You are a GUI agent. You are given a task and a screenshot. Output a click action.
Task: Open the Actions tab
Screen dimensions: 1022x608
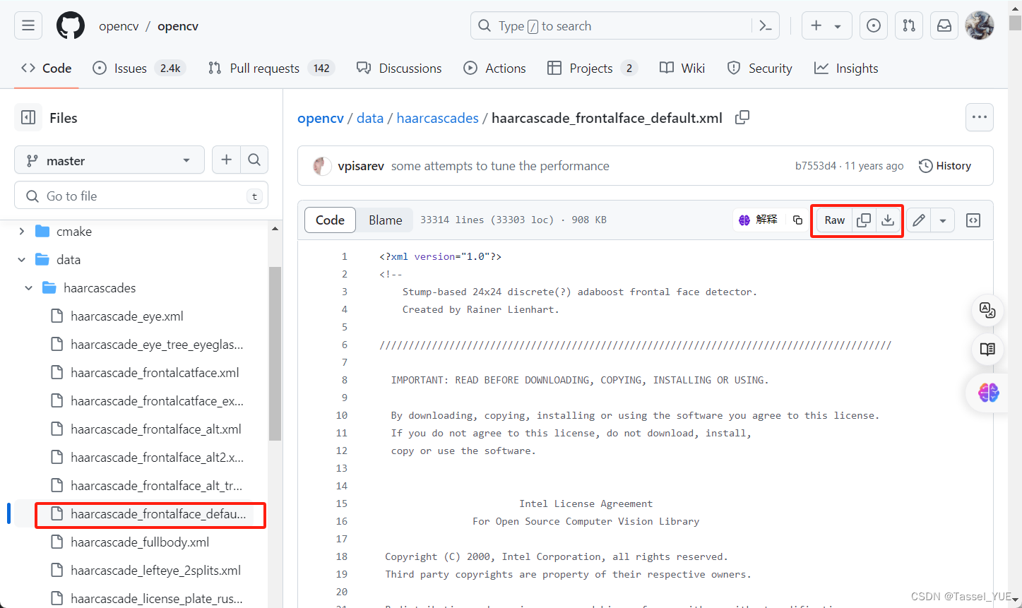(x=494, y=68)
